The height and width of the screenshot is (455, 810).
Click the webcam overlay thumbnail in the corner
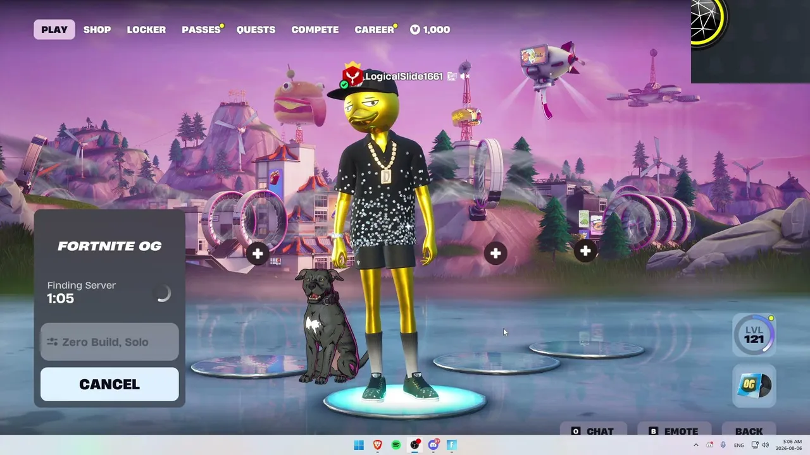click(751, 41)
